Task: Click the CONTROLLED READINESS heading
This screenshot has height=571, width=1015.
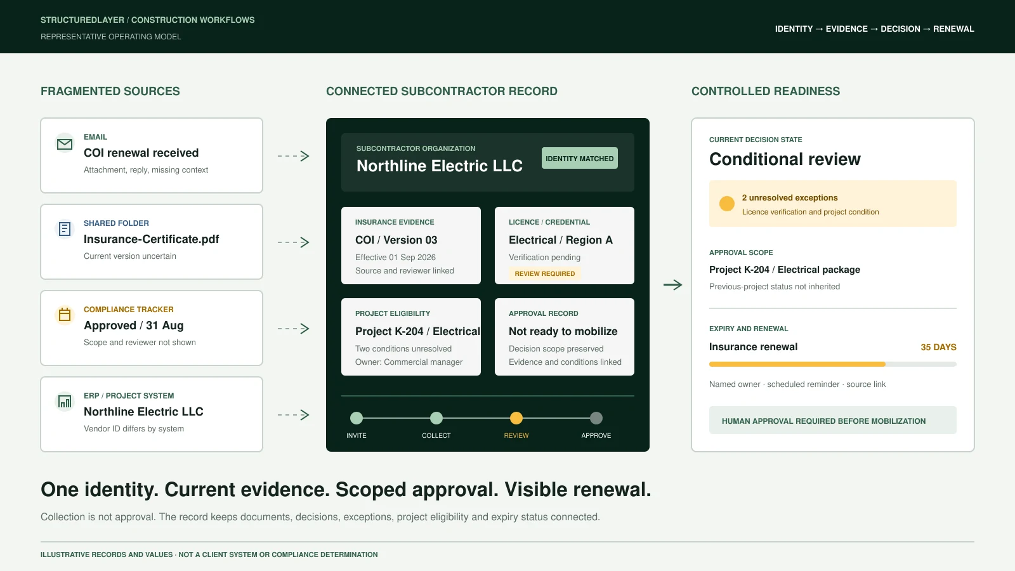Action: tap(766, 91)
